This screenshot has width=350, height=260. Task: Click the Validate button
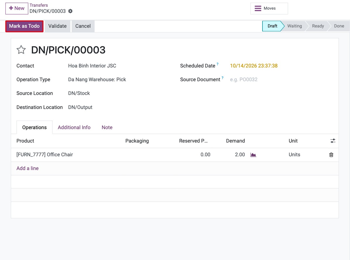[x=57, y=26]
